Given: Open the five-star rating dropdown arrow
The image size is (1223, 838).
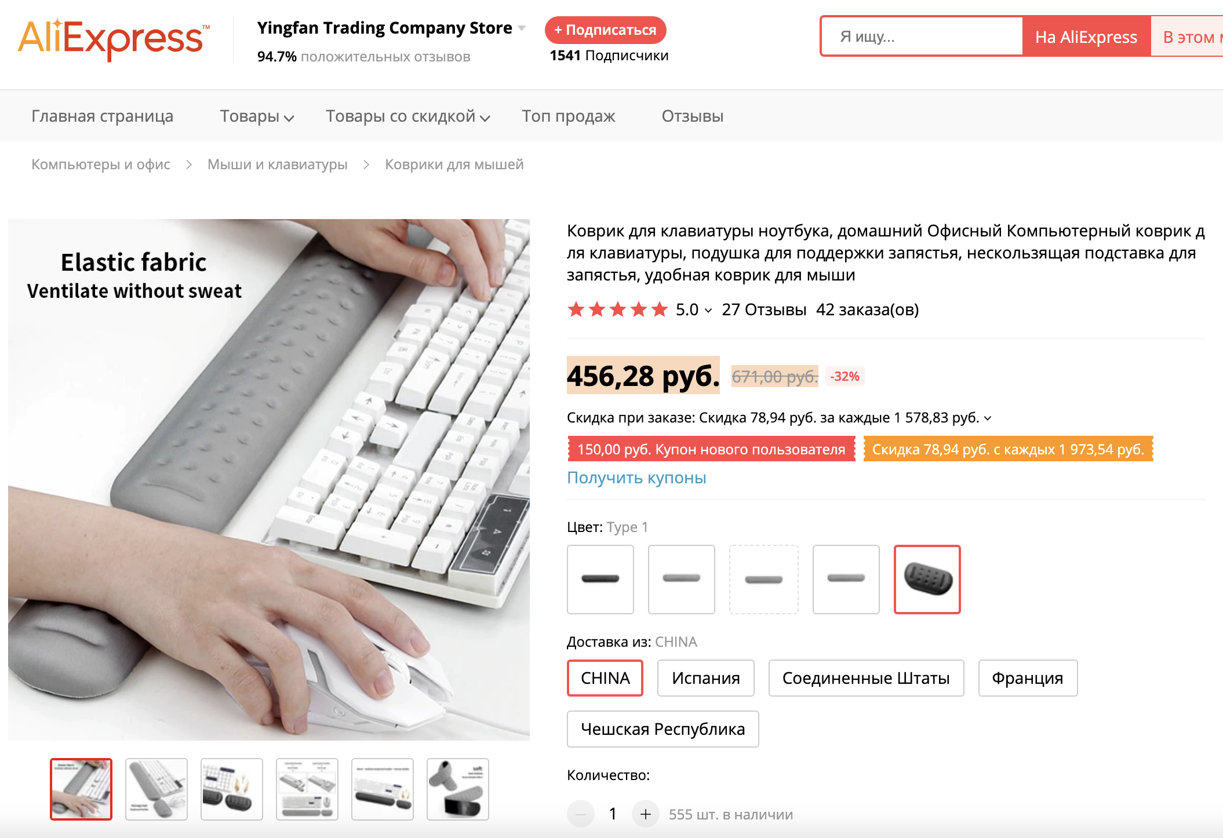Looking at the screenshot, I should pyautogui.click(x=708, y=311).
